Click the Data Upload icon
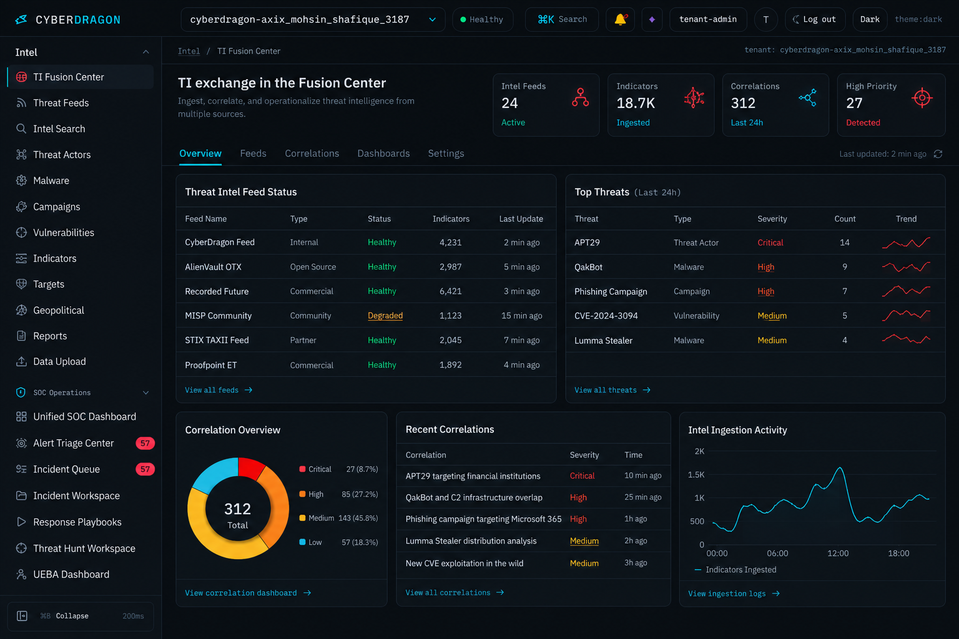The width and height of the screenshot is (959, 639). (21, 361)
